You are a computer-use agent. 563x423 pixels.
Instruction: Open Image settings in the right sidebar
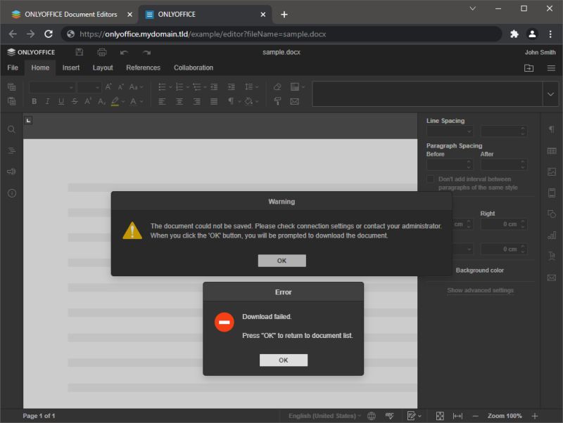552,171
